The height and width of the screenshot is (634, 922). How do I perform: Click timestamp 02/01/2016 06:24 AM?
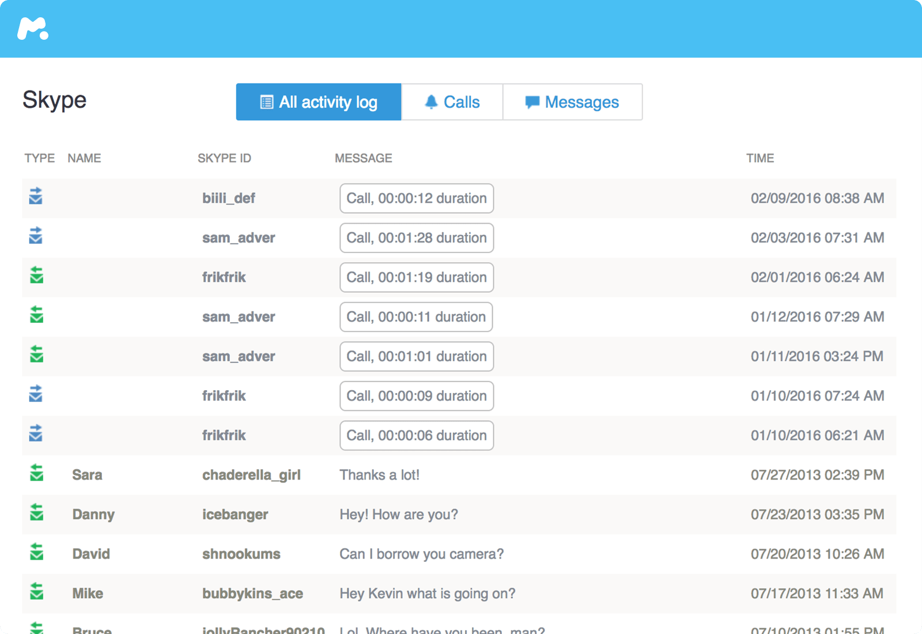coord(817,277)
